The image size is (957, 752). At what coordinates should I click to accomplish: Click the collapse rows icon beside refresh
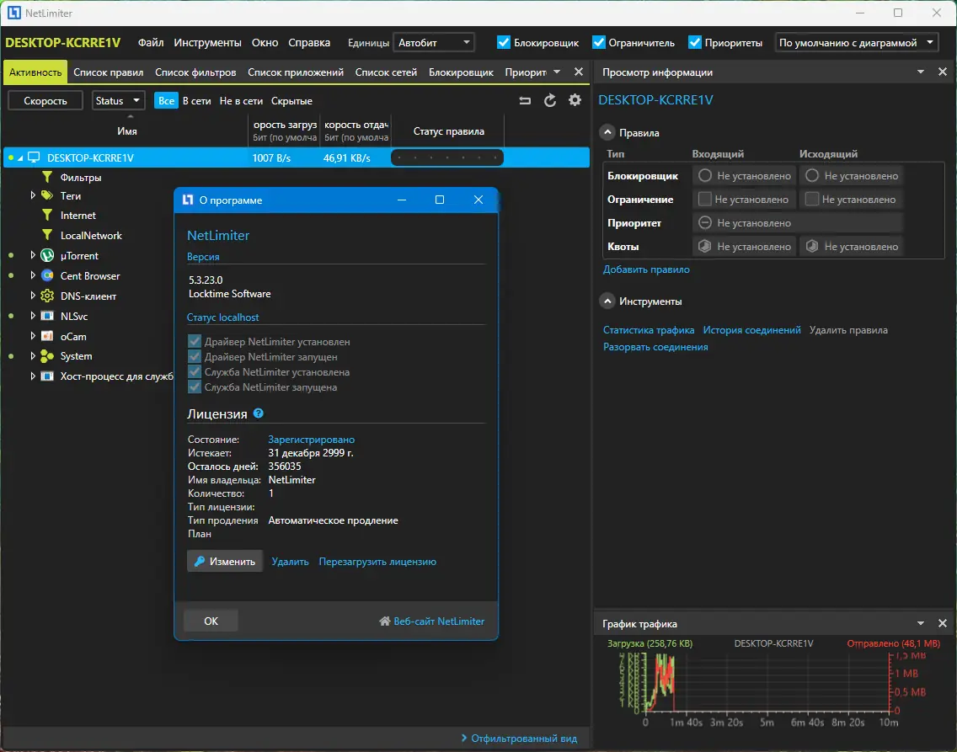tap(525, 101)
